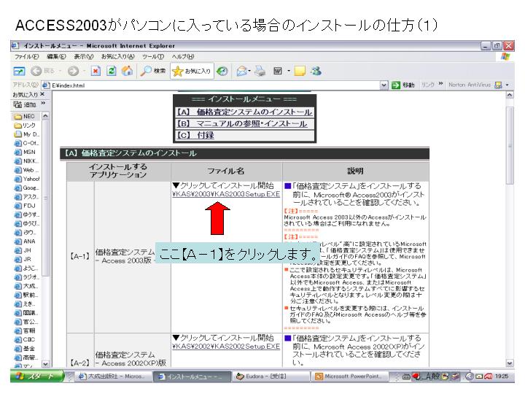Expand the favorites pane chevron beside 追加
The image size is (525, 394).
[x=43, y=103]
